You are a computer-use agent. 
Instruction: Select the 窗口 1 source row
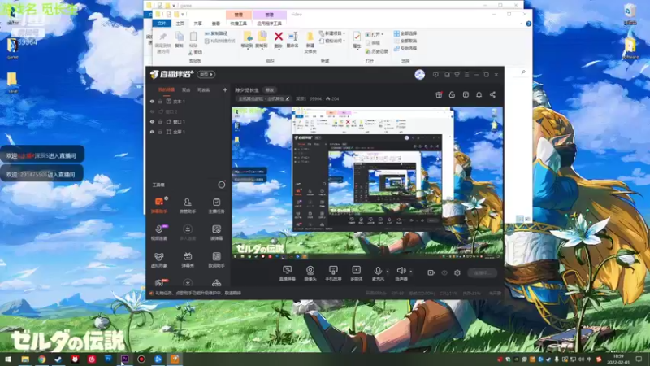click(x=188, y=121)
